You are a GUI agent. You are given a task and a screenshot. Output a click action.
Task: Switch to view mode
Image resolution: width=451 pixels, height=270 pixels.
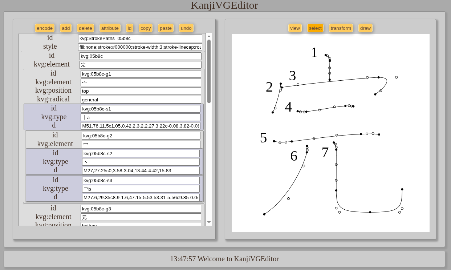tap(295, 28)
